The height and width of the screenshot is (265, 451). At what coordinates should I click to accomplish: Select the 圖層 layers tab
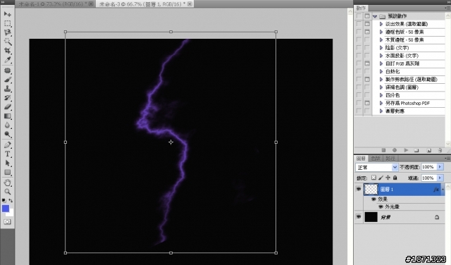tap(361, 159)
